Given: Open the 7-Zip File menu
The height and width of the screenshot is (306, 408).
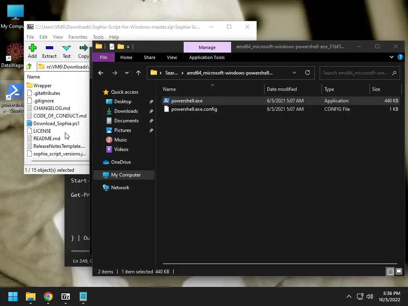Looking at the screenshot, I should (x=30, y=37).
